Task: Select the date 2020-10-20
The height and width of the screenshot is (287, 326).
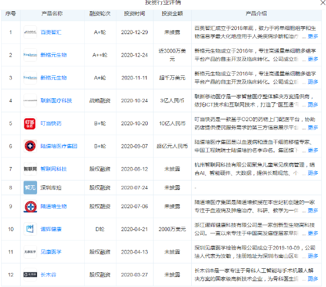Action: 135,124
